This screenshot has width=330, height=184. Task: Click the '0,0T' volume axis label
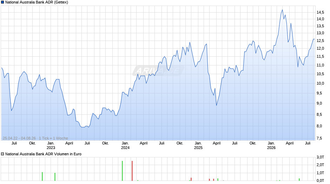[x=320, y=181]
